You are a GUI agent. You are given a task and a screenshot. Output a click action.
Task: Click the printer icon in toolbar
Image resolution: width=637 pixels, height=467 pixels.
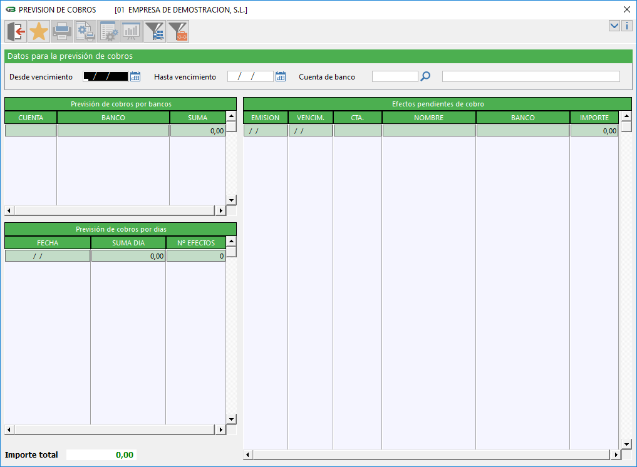(x=62, y=31)
